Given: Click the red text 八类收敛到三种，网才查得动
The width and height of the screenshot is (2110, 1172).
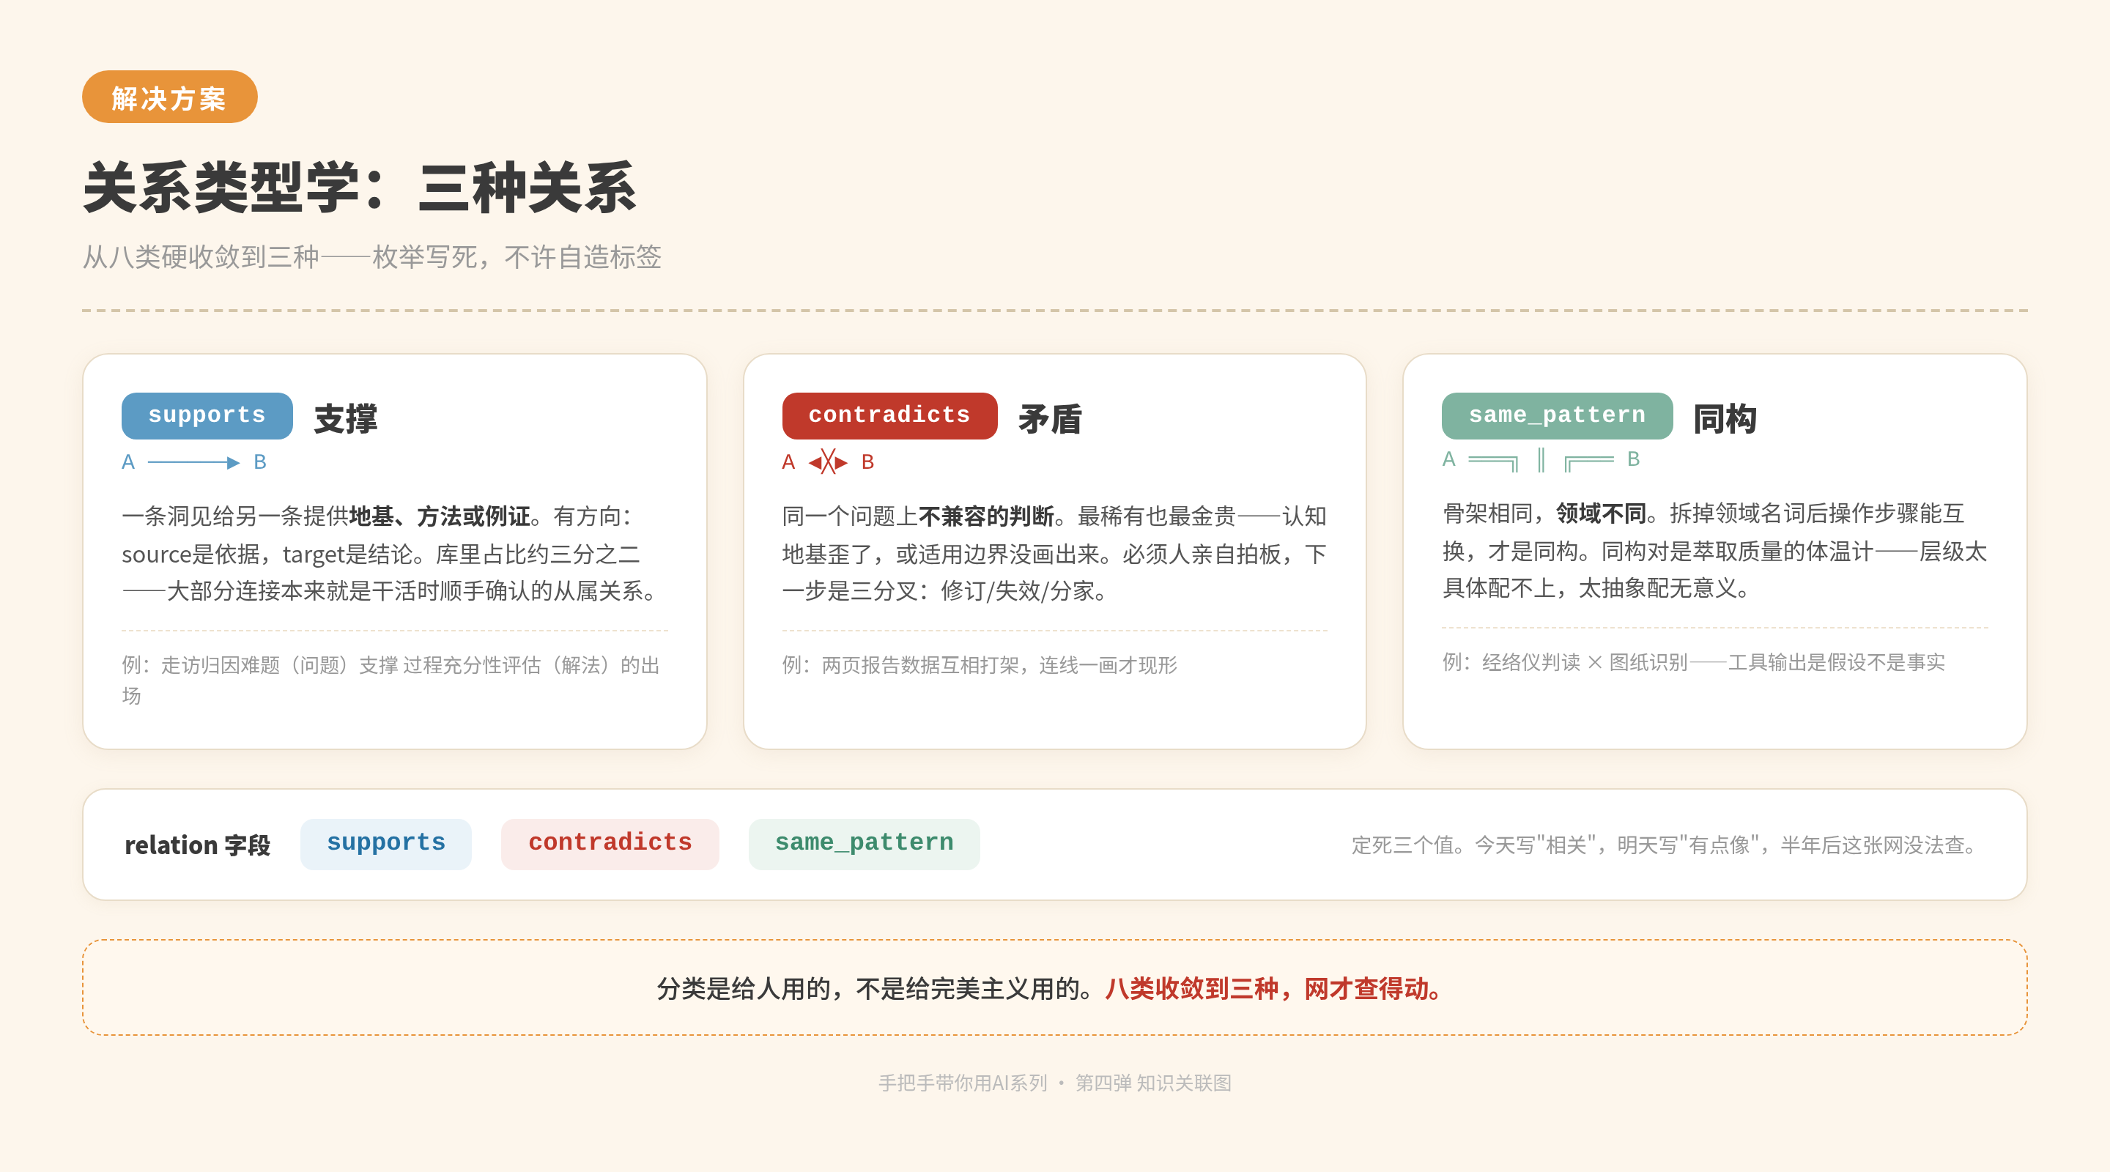Looking at the screenshot, I should pyautogui.click(x=1274, y=989).
